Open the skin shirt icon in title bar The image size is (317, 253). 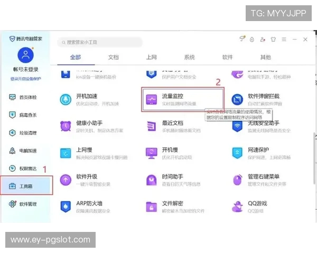[273, 40]
